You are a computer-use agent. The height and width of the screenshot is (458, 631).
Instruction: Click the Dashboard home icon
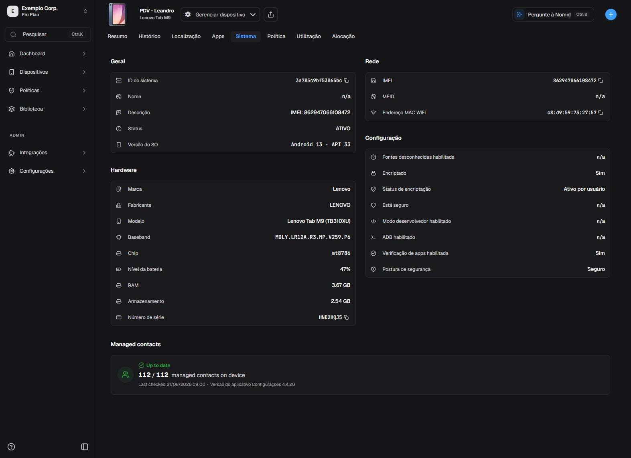click(x=12, y=54)
